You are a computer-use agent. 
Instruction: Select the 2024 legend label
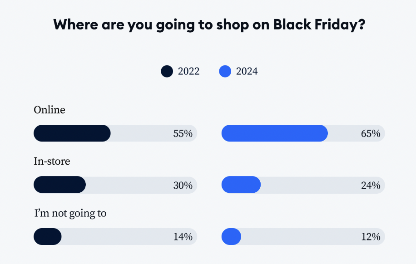(247, 71)
